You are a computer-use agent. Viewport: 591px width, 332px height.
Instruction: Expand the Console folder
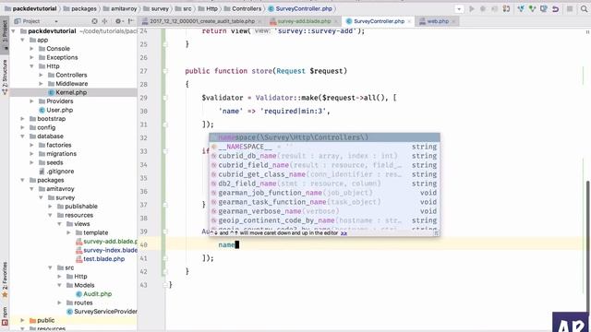point(31,49)
